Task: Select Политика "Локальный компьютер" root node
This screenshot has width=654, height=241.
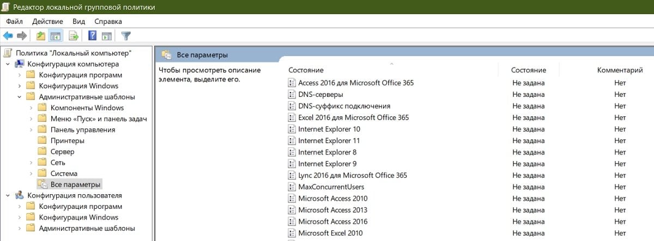Action: (x=74, y=53)
